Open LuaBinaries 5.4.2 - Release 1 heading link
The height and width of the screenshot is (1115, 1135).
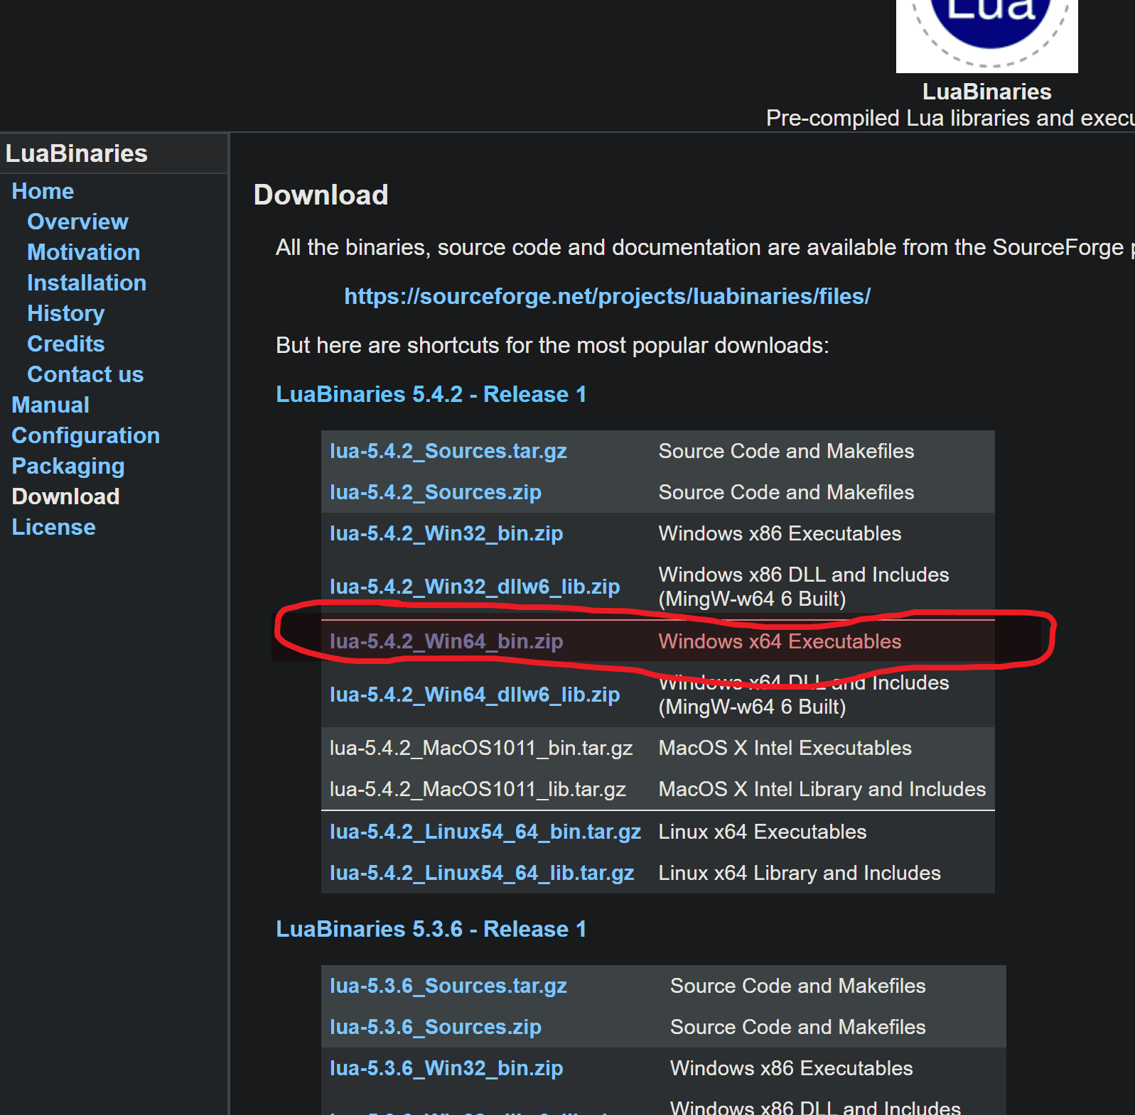[431, 394]
